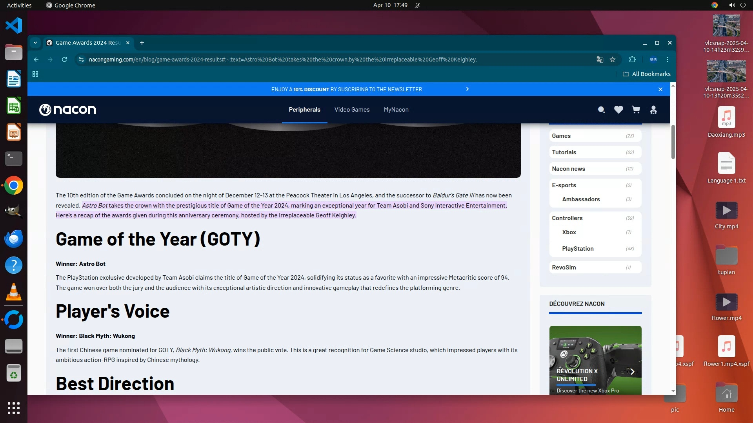
Task: Reload the page
Action: point(64,60)
